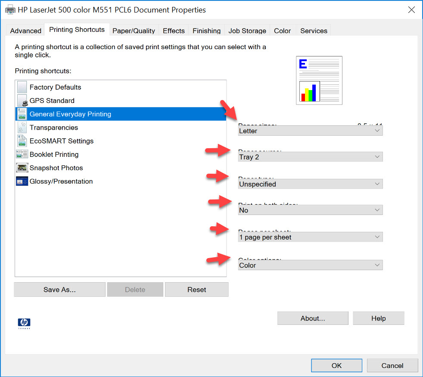The height and width of the screenshot is (377, 423).
Task: Click the GPS Standard shortcut icon
Action: coord(22,100)
